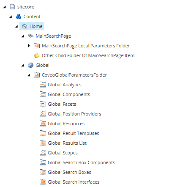
Task: Open the Global Search Box Components item
Action: pyautogui.click(x=81, y=162)
